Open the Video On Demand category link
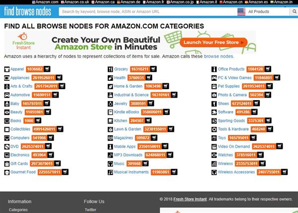Image resolution: width=298 pixels, height=213 pixels. point(234,147)
